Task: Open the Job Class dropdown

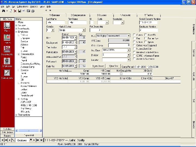Action: 129,50
